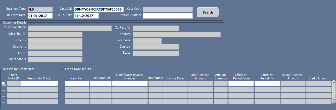This screenshot has height=110, width=336.
Task: Click the Search button
Action: tap(208, 12)
